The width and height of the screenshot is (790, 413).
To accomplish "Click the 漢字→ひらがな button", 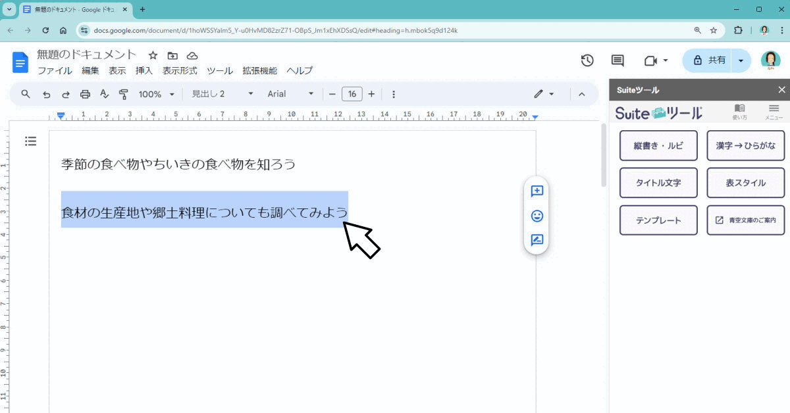I will point(745,146).
